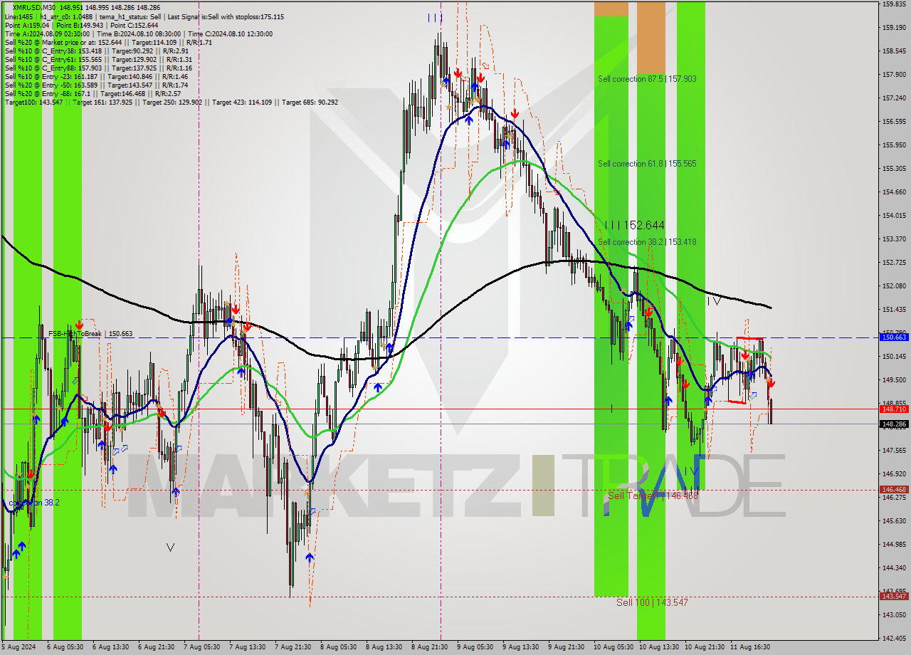Click the 142.405 price axis label
The image size is (911, 655).
894,639
